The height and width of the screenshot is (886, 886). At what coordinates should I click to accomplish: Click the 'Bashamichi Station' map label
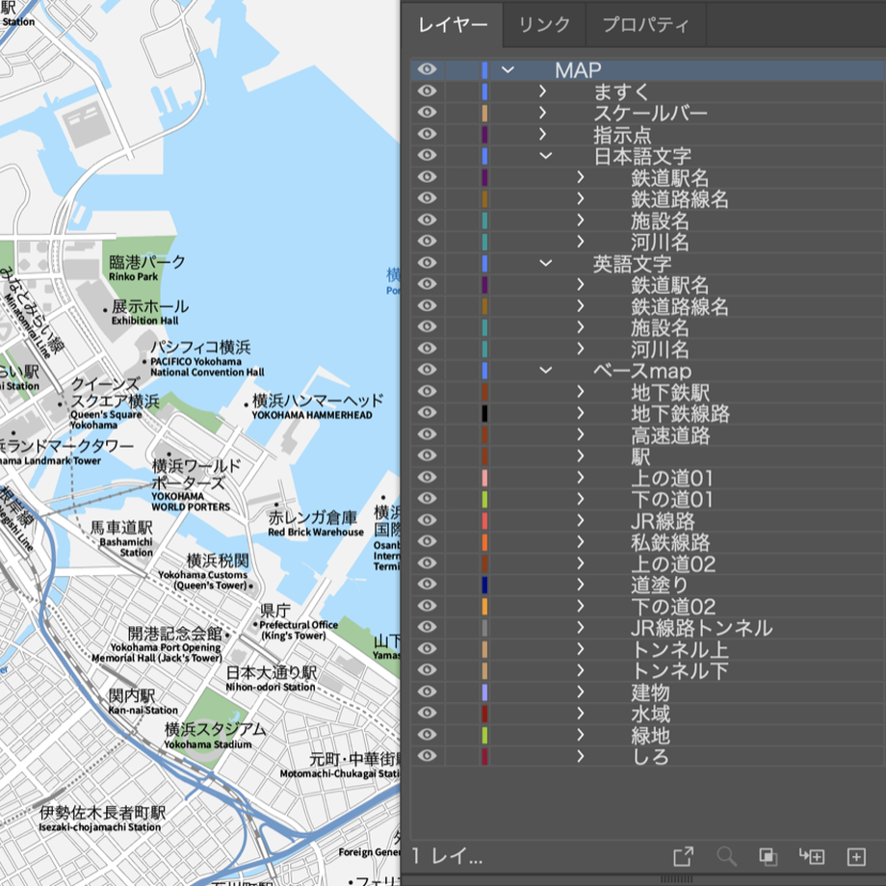click(x=126, y=547)
